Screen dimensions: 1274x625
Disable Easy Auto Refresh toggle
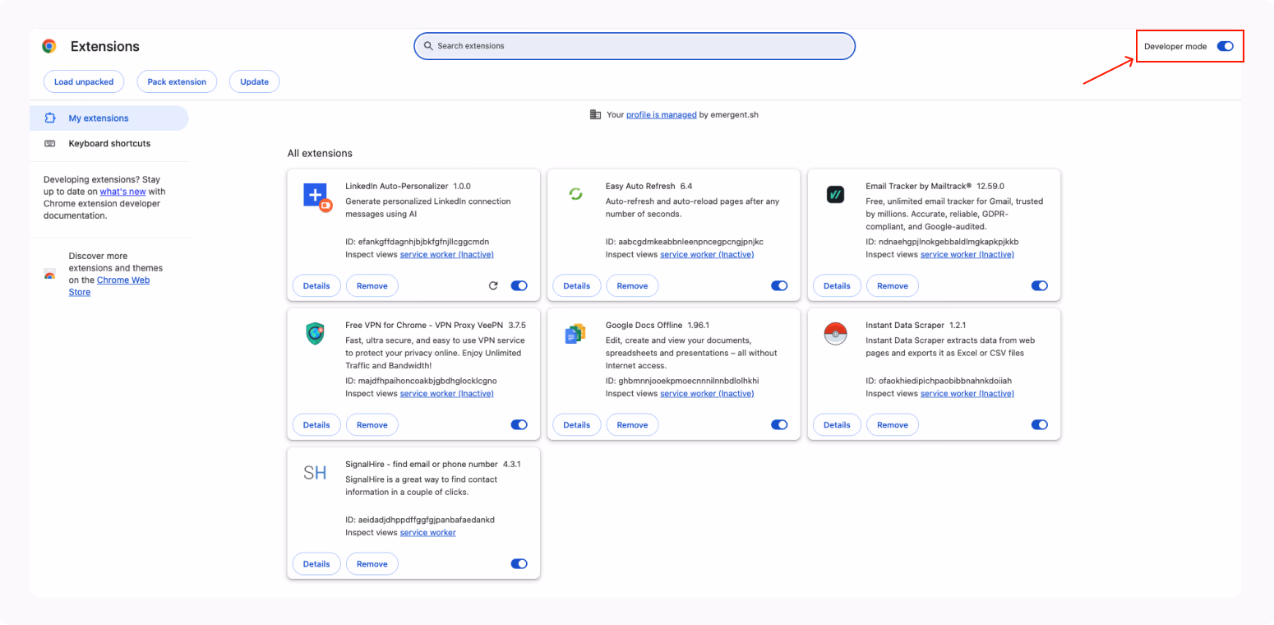point(779,285)
